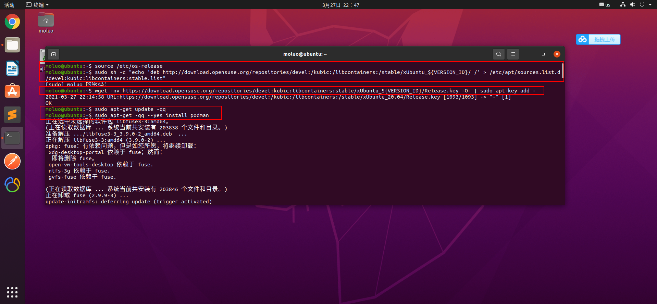Open the us keyboard layout selector
Screen dimensions: 657x304
(x=605, y=5)
